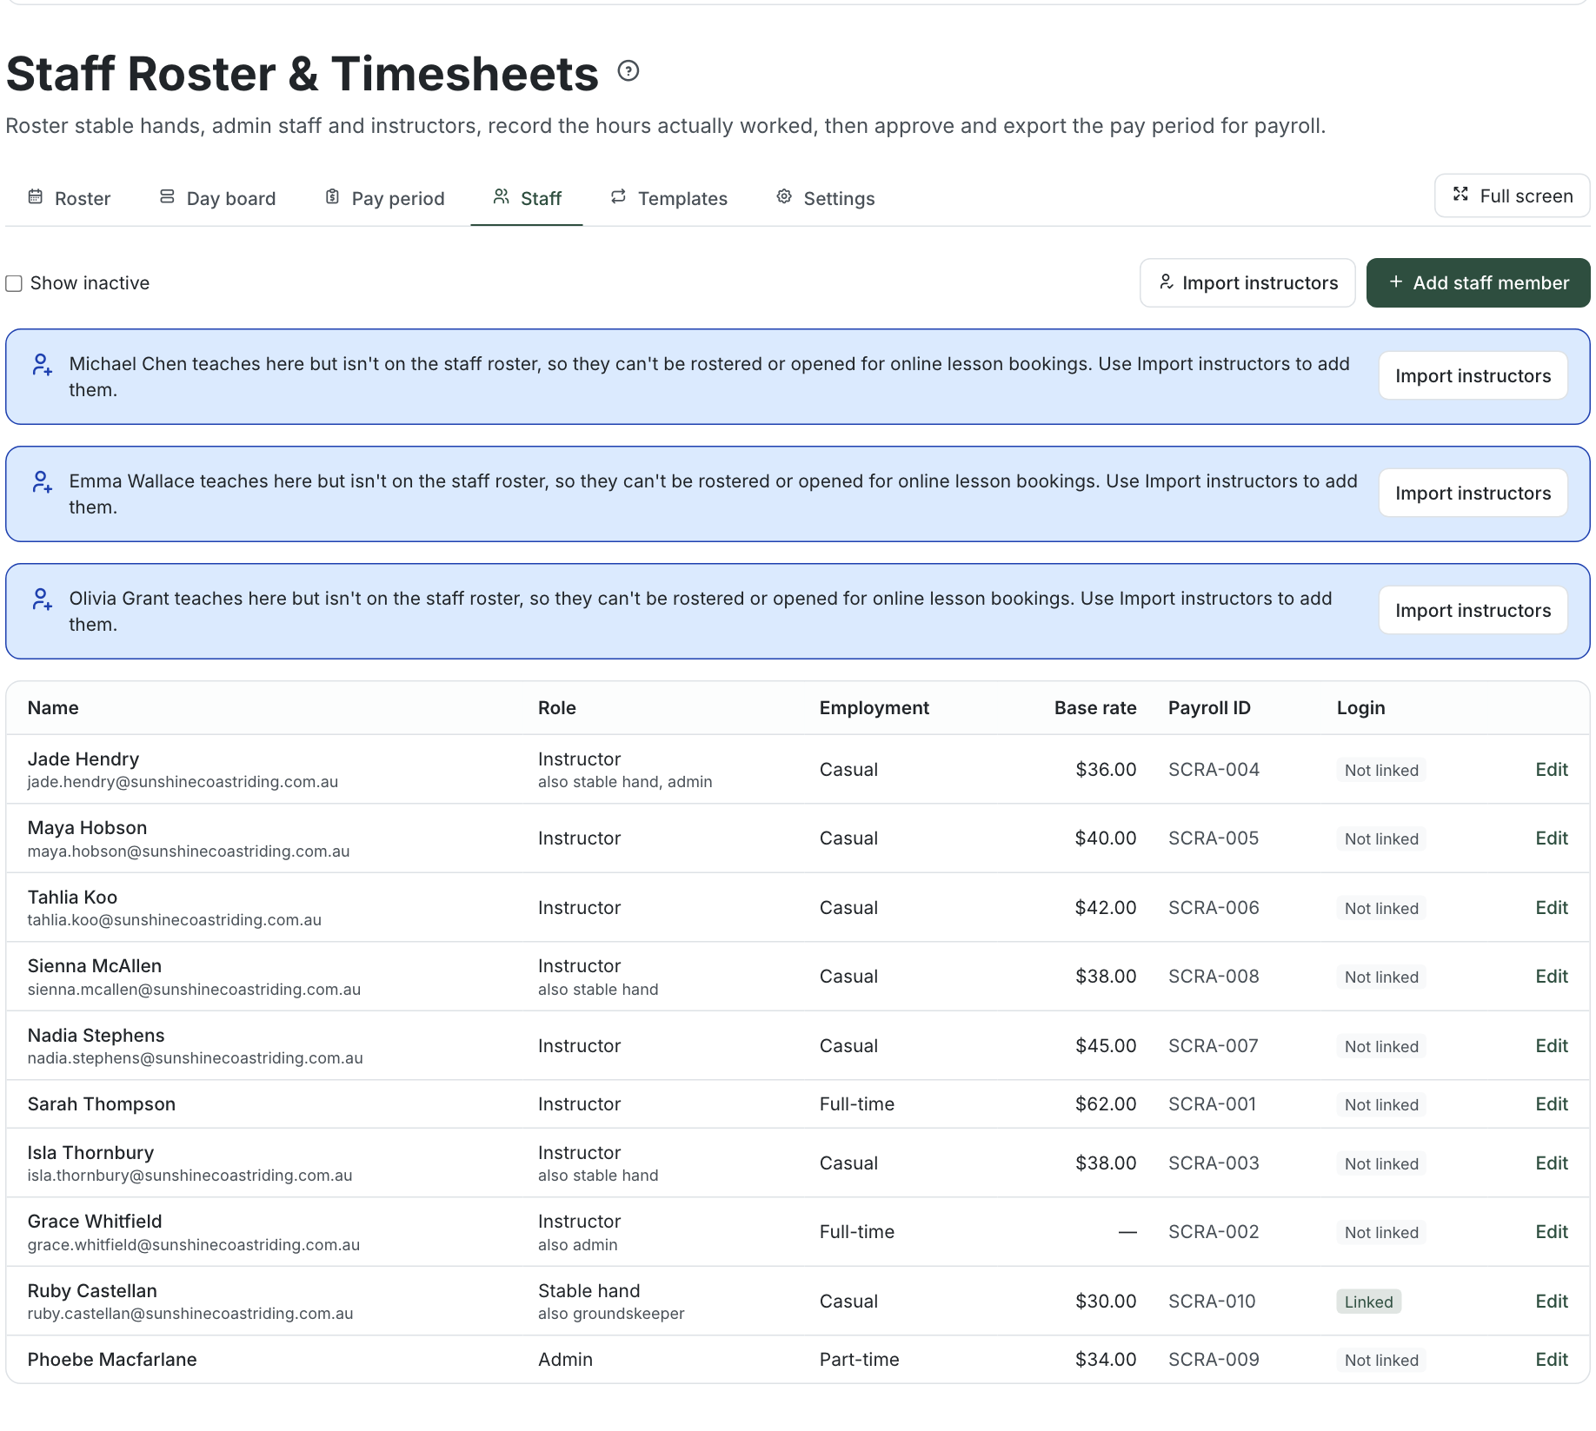Edit Grace Whitfield's staff record
Screen dimensions: 1596x1431
tap(1551, 1232)
